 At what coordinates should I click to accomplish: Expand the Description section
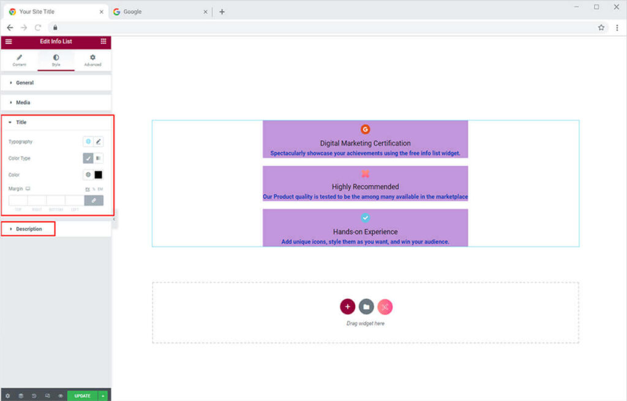pyautogui.click(x=29, y=229)
